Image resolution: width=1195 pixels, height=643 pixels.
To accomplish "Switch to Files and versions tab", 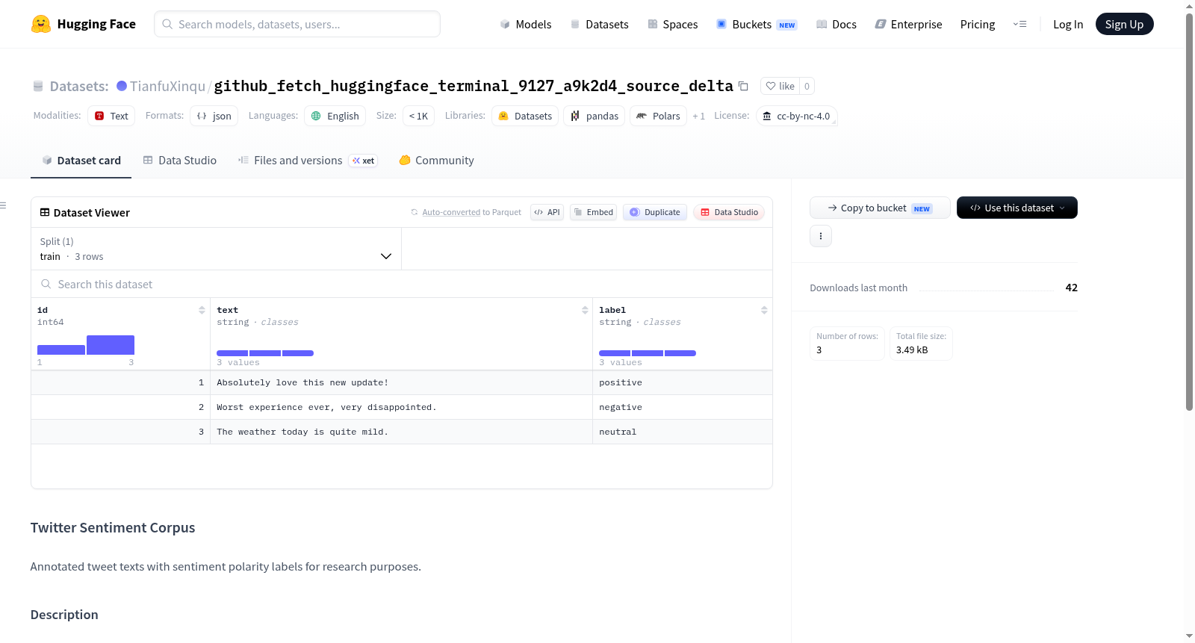I will (307, 160).
